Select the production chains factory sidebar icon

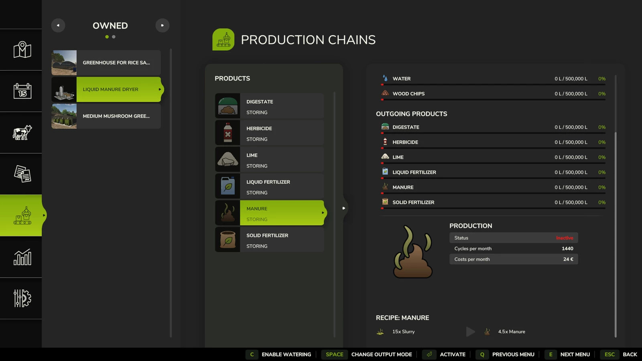[22, 215]
